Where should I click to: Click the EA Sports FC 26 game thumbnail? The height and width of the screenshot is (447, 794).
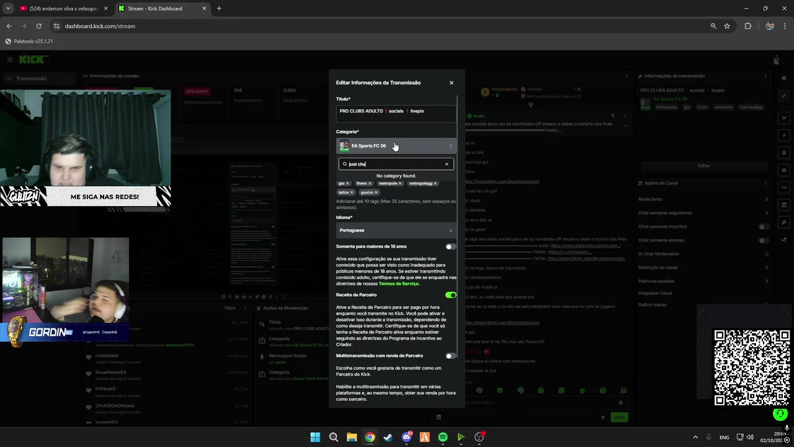tap(344, 146)
